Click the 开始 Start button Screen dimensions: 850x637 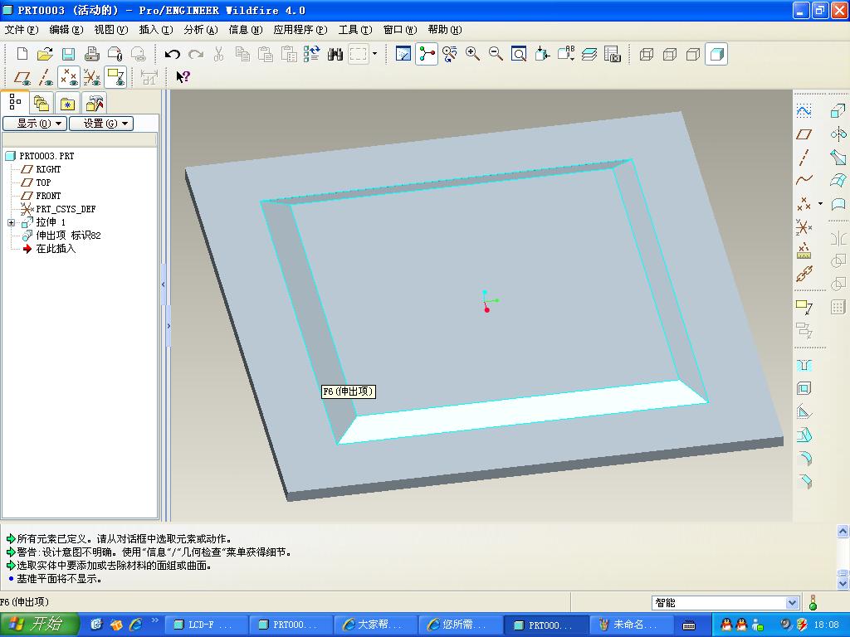point(40,625)
